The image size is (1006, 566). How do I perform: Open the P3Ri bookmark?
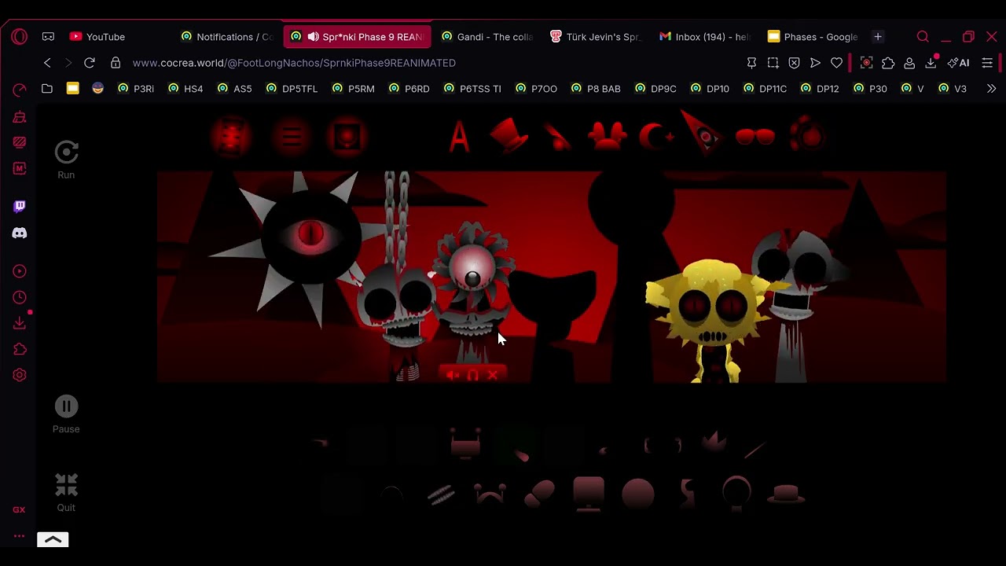point(135,89)
